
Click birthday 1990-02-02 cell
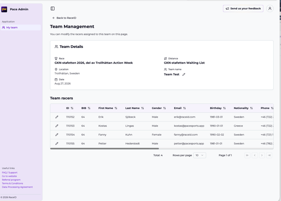pyautogui.click(x=217, y=134)
